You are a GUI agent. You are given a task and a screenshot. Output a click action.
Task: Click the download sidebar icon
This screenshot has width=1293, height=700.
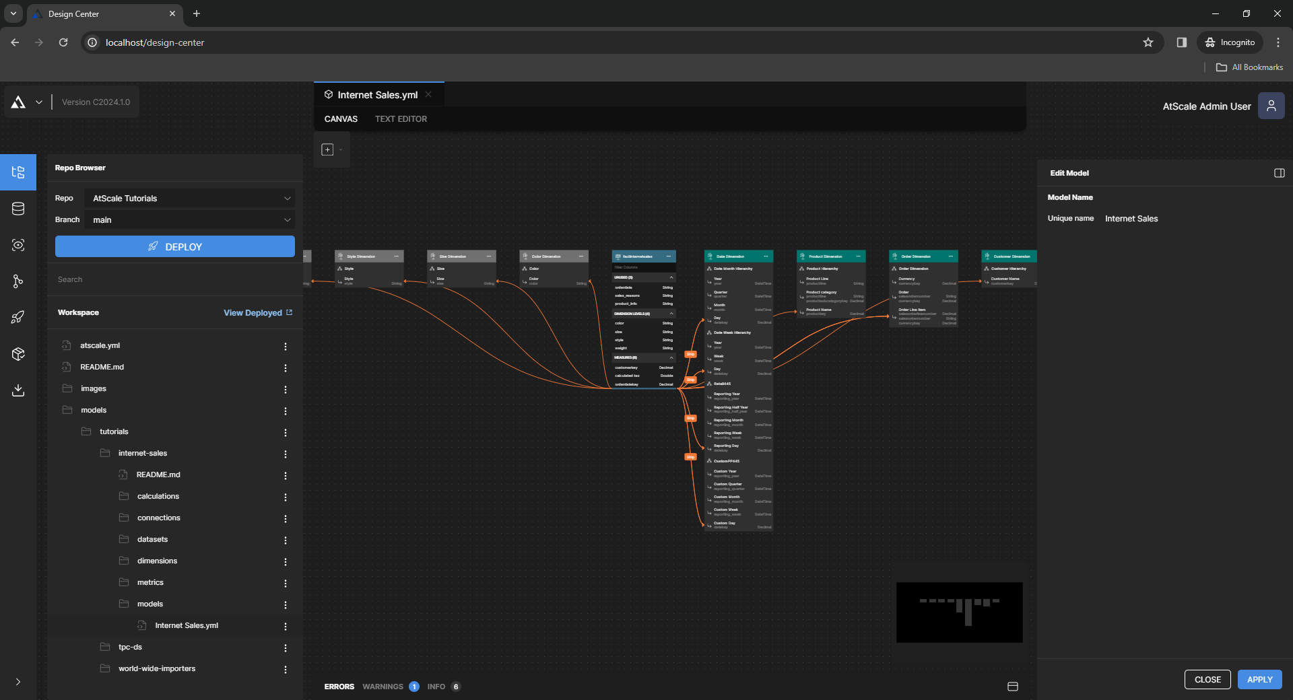tap(18, 390)
